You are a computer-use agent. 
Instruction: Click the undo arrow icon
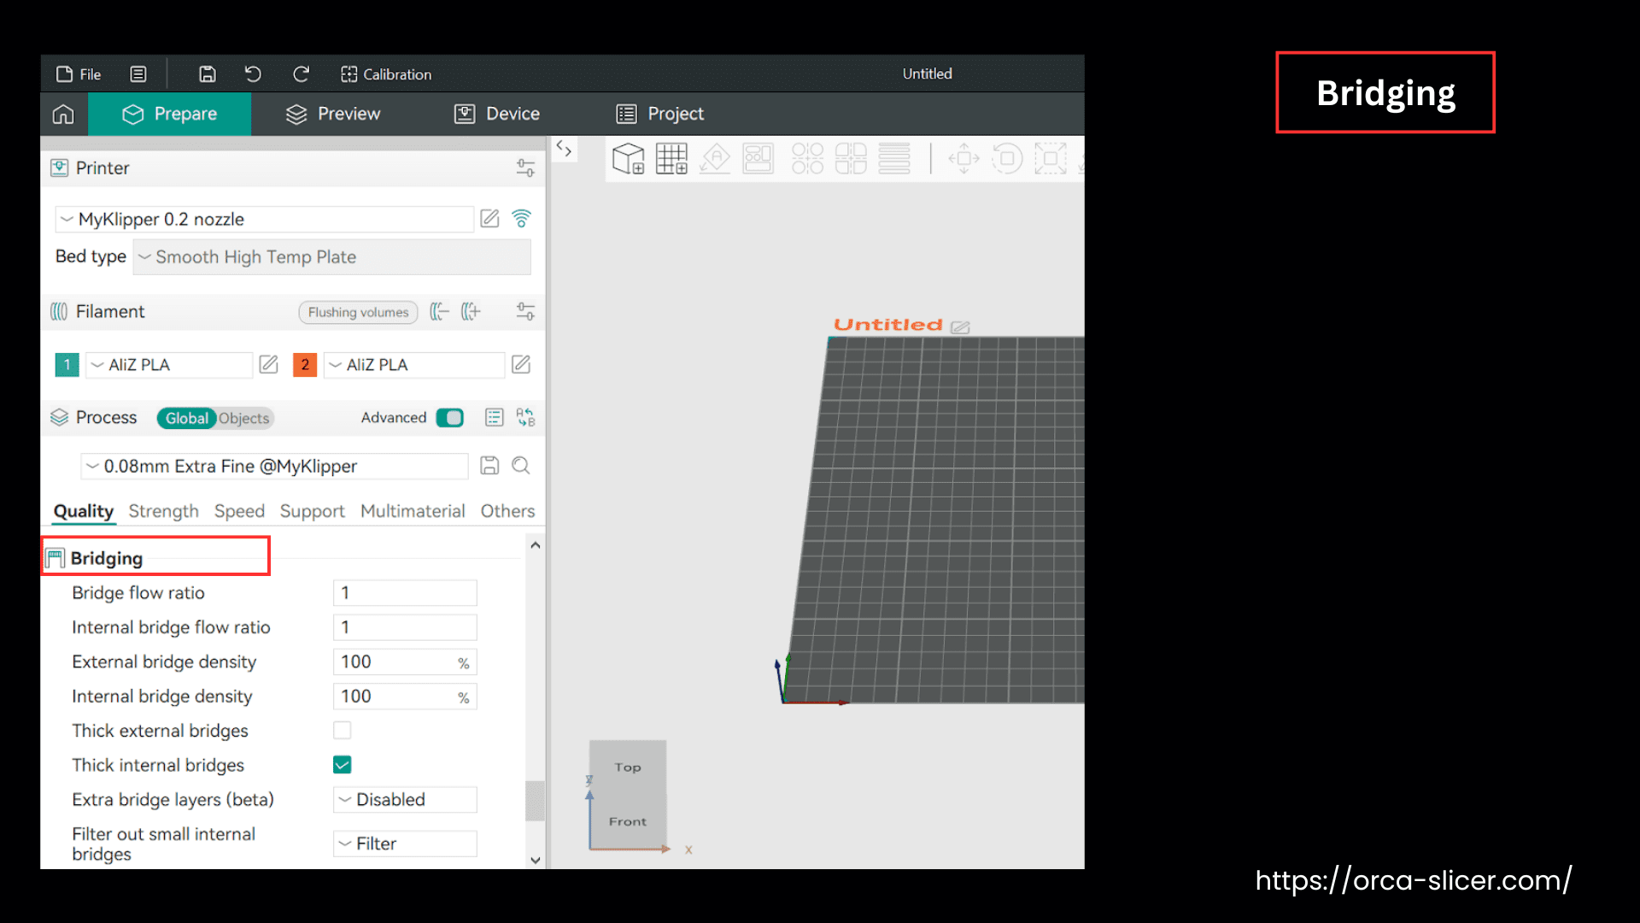253,74
